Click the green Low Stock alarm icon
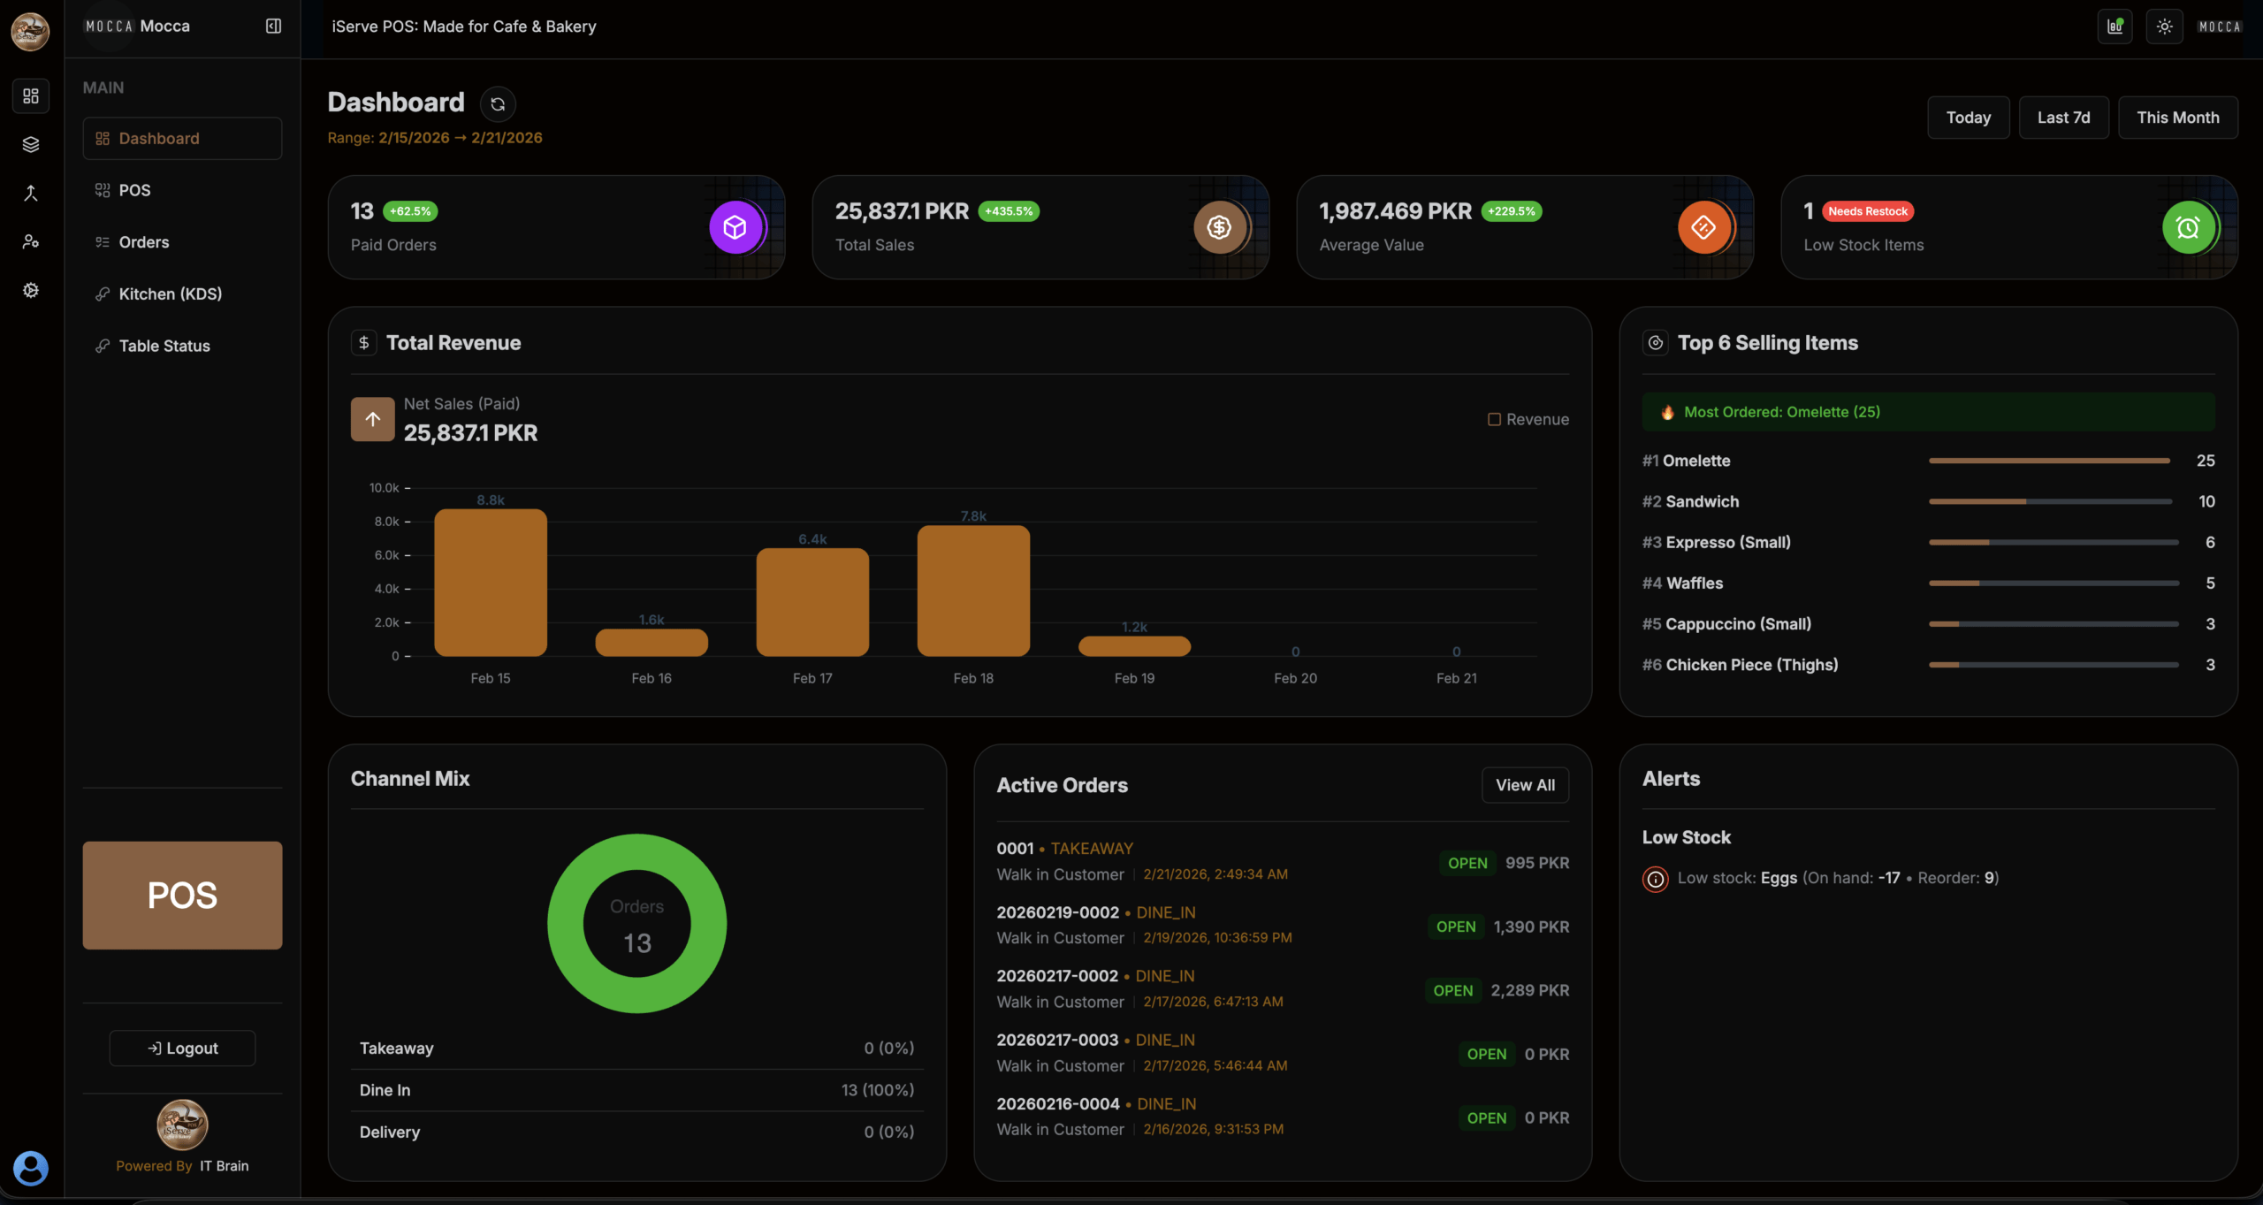The height and width of the screenshot is (1205, 2263). tap(2188, 228)
